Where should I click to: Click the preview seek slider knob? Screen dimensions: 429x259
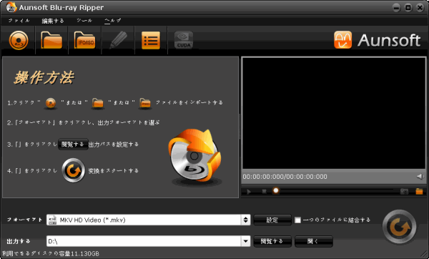click(x=276, y=190)
